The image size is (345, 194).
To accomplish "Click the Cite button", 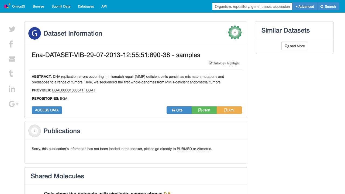I will pos(179,110).
